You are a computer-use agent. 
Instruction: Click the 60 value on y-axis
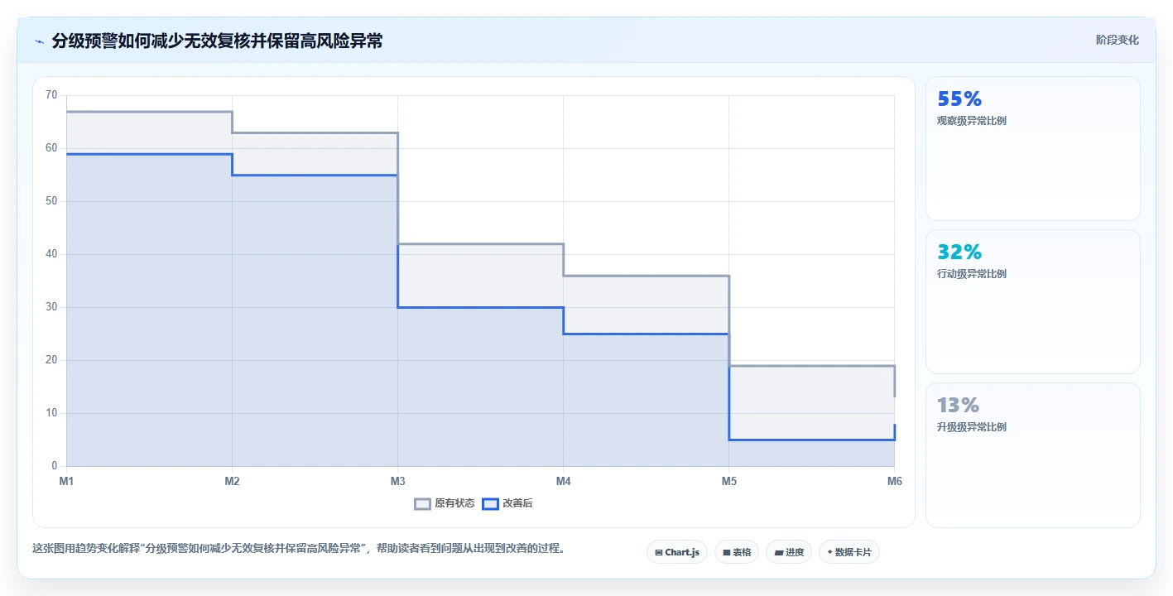(51, 148)
